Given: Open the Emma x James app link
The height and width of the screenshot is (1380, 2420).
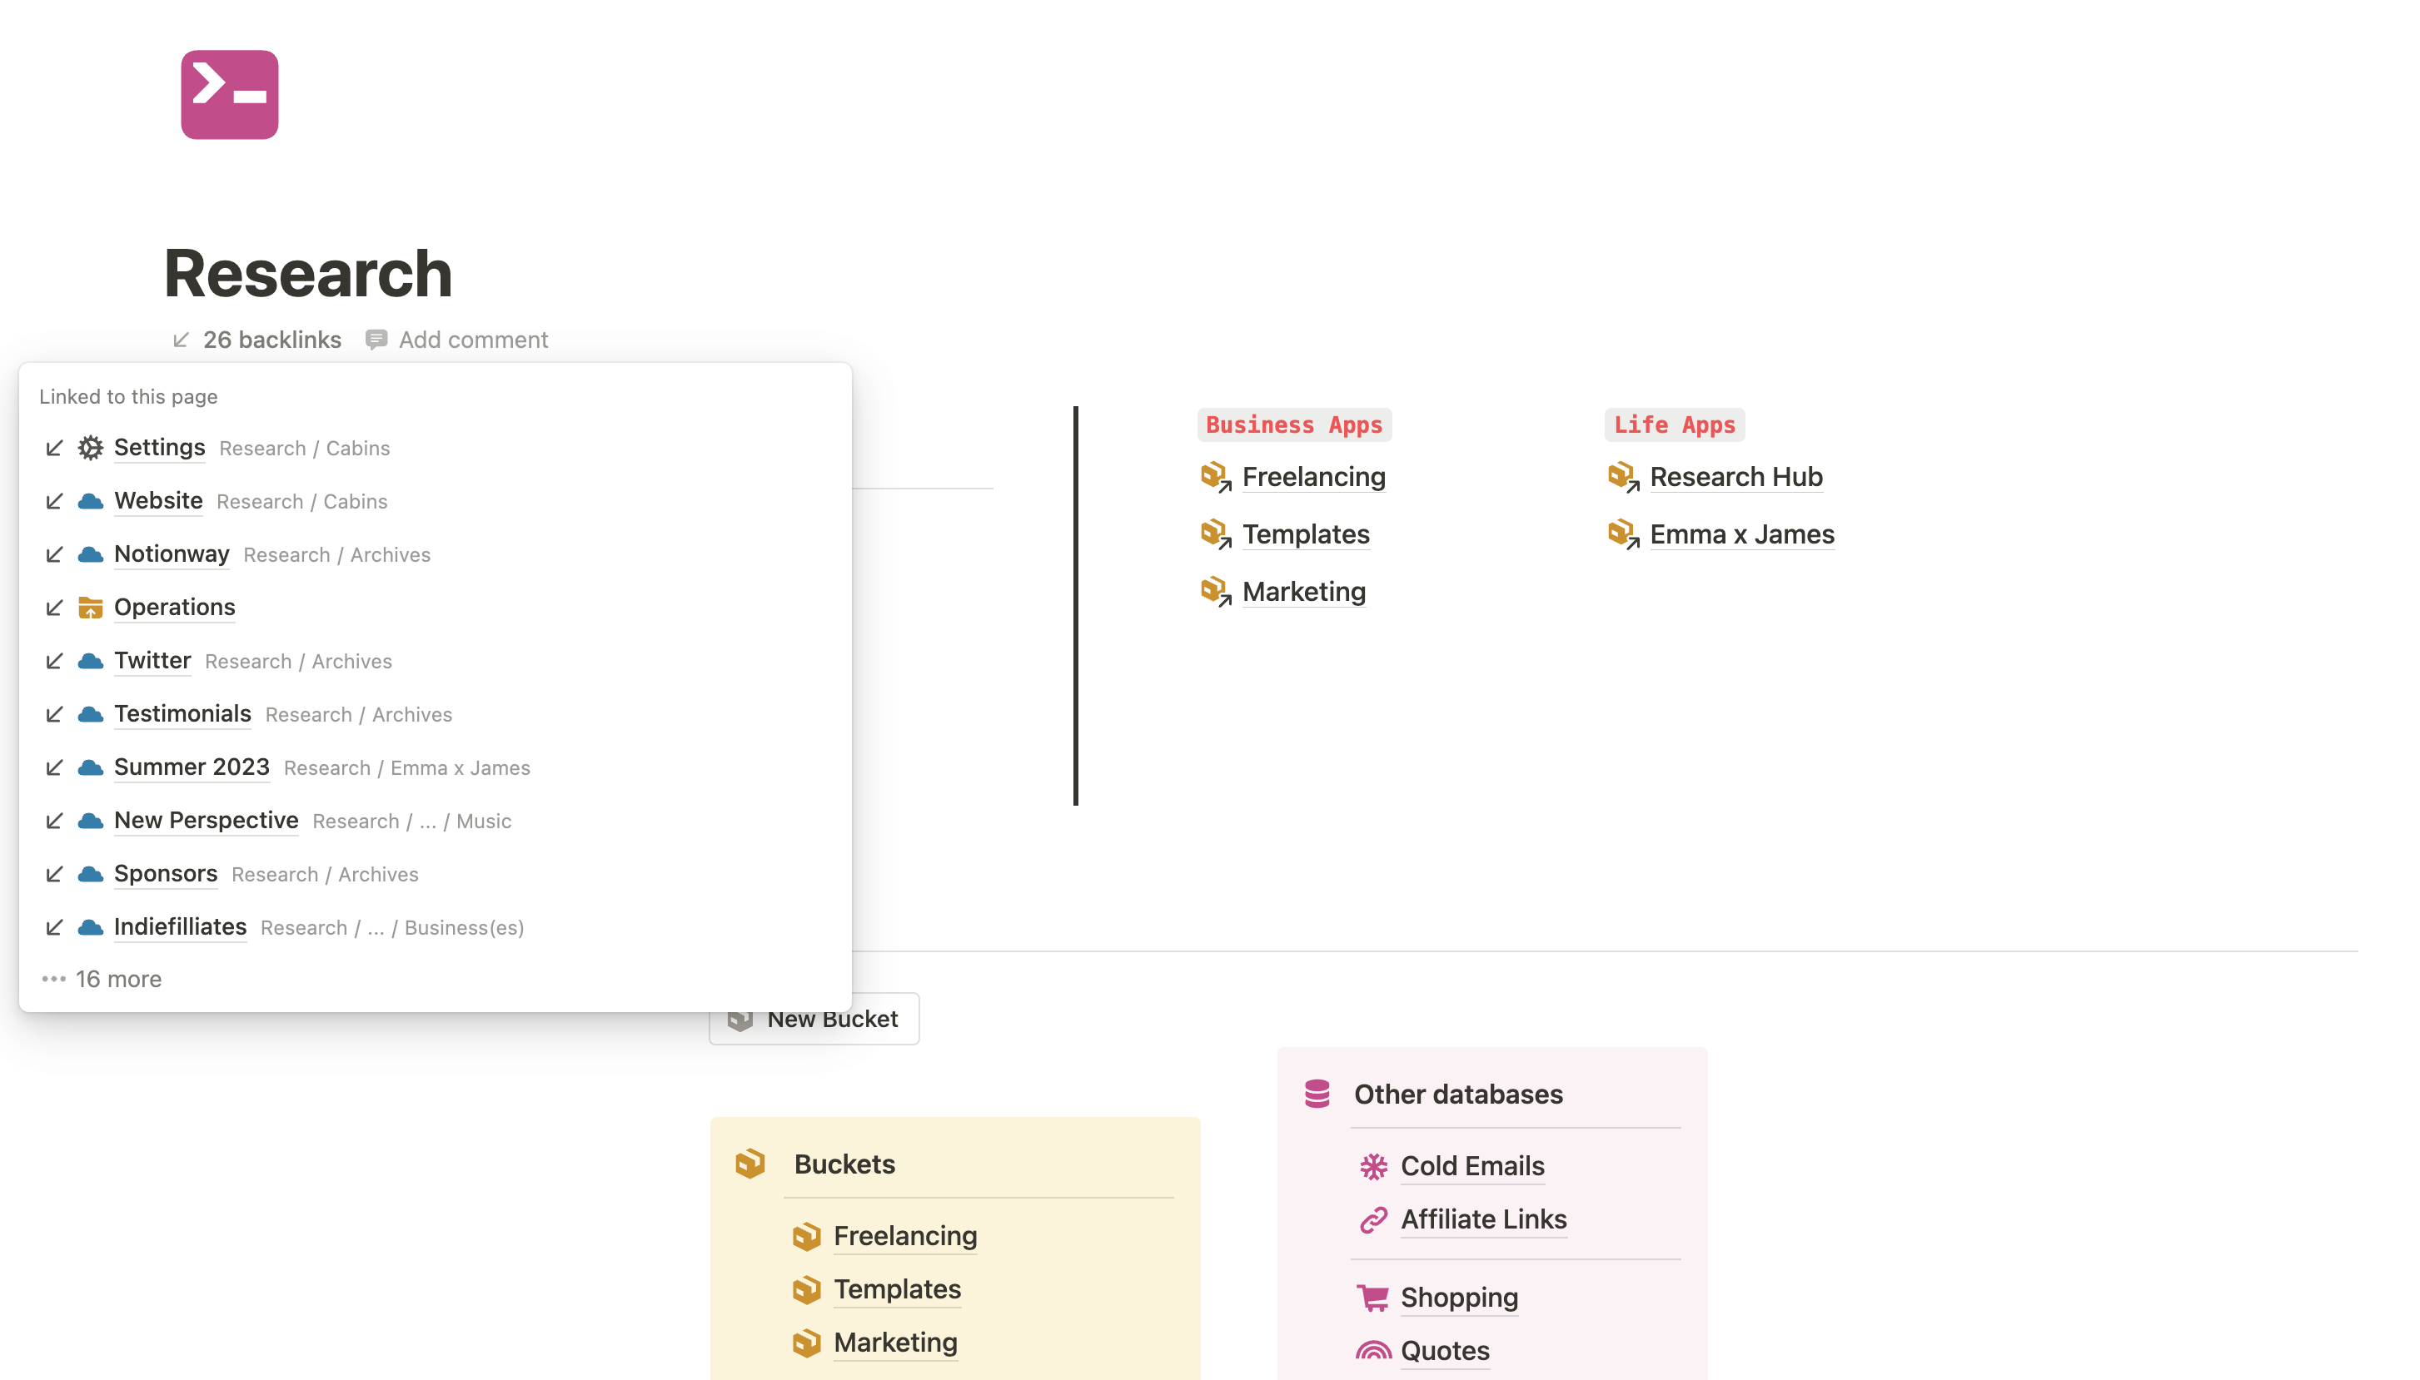Looking at the screenshot, I should (1742, 533).
